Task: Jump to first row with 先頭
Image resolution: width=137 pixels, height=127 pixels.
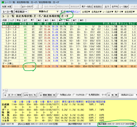Action: (x=4, y=7)
